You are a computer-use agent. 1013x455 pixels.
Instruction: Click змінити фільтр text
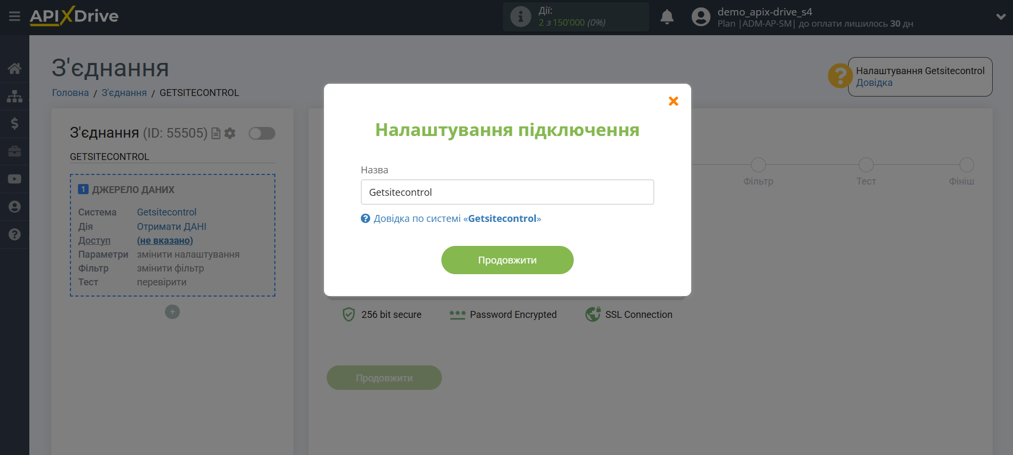point(170,268)
